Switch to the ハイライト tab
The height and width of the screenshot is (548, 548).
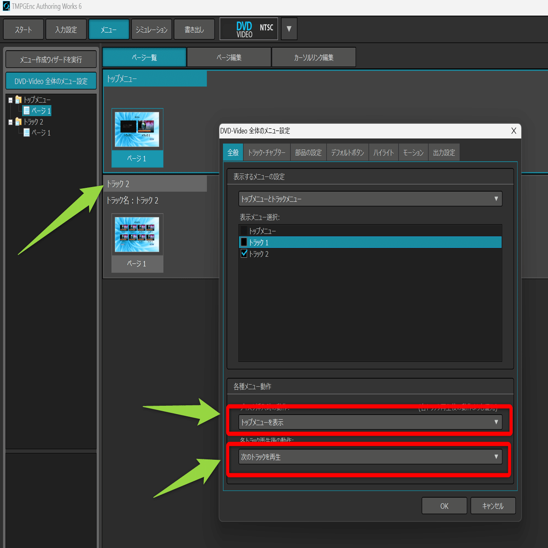[x=383, y=152]
